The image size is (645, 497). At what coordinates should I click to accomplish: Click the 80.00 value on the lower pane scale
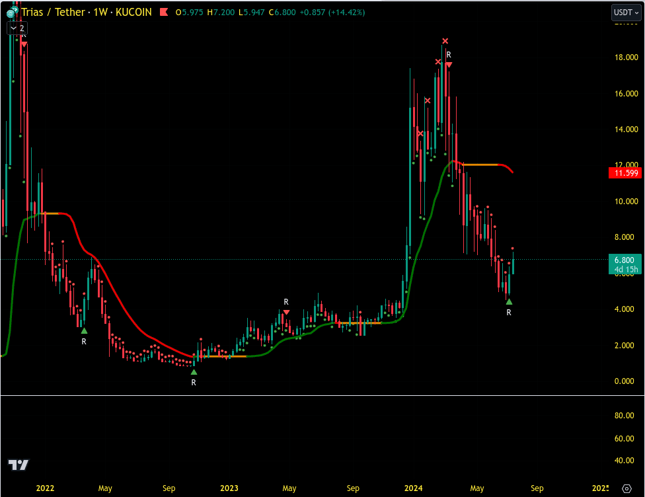[624, 416]
